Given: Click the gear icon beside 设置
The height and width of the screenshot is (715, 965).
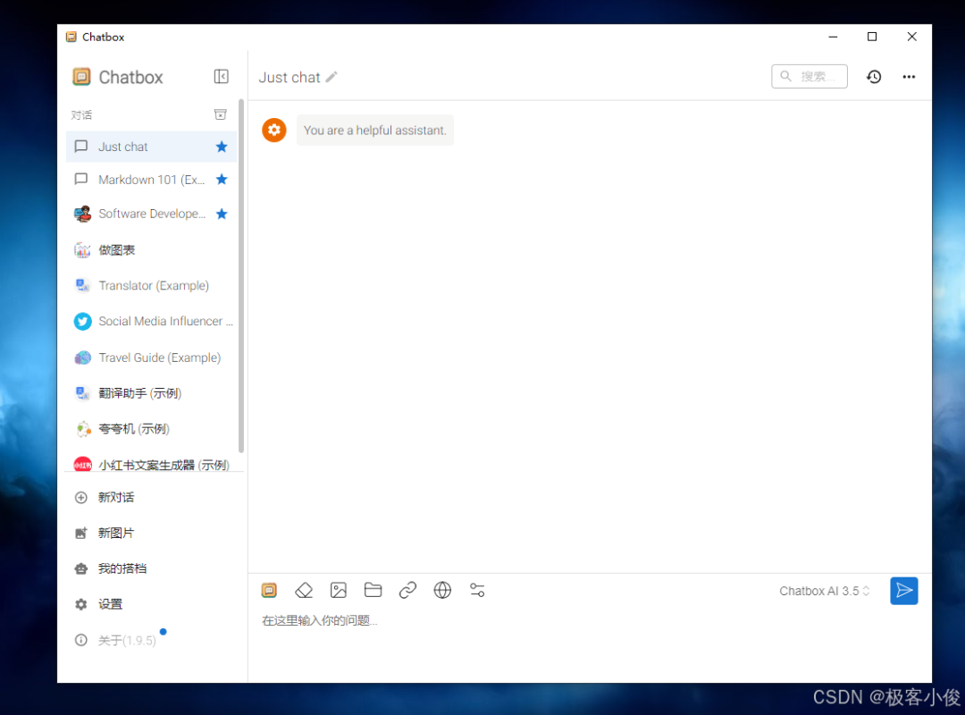Looking at the screenshot, I should click(x=80, y=604).
